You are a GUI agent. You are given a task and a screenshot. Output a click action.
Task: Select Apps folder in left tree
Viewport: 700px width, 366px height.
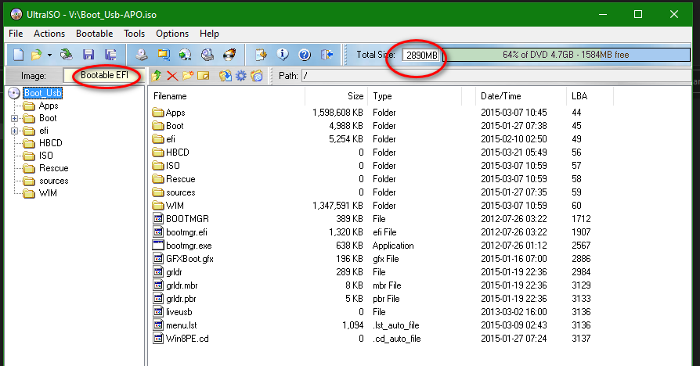tap(49, 106)
